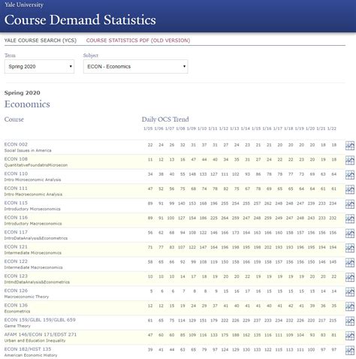This screenshot has width=356, height=359.
Task: Open ECON 115 course link
Action: [x=16, y=203]
